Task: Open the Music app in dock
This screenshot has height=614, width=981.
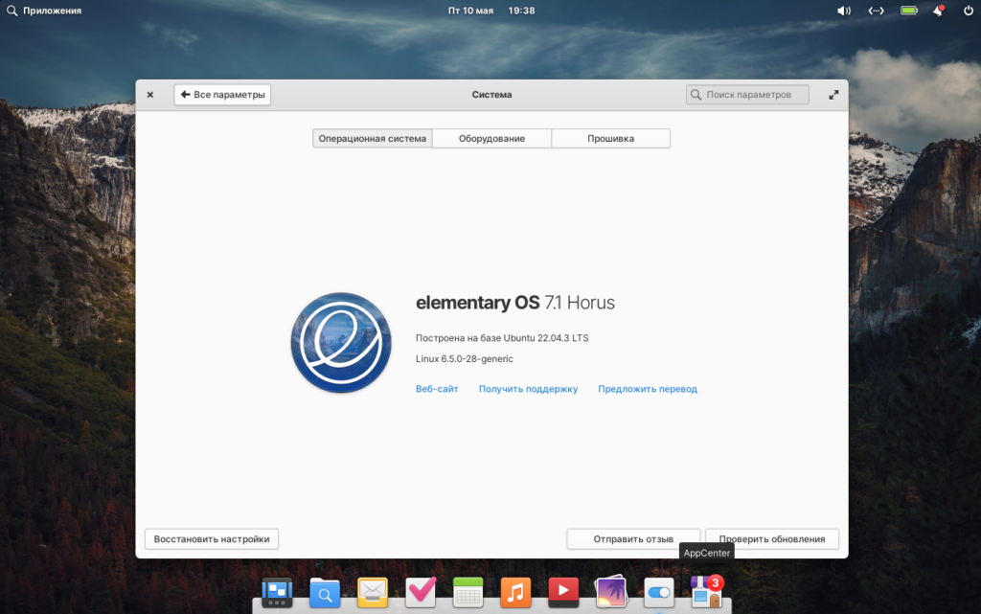Action: (515, 592)
